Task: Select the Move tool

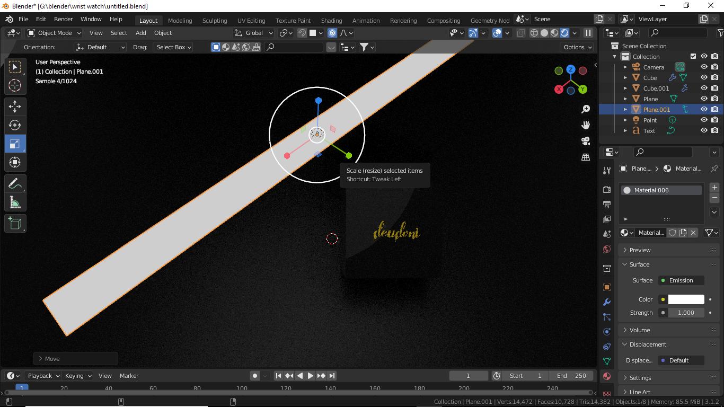Action: click(x=15, y=107)
